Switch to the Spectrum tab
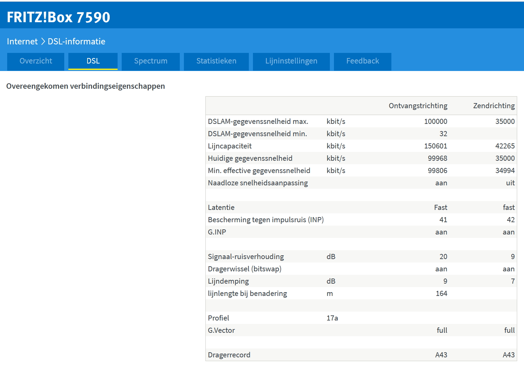 pos(151,61)
